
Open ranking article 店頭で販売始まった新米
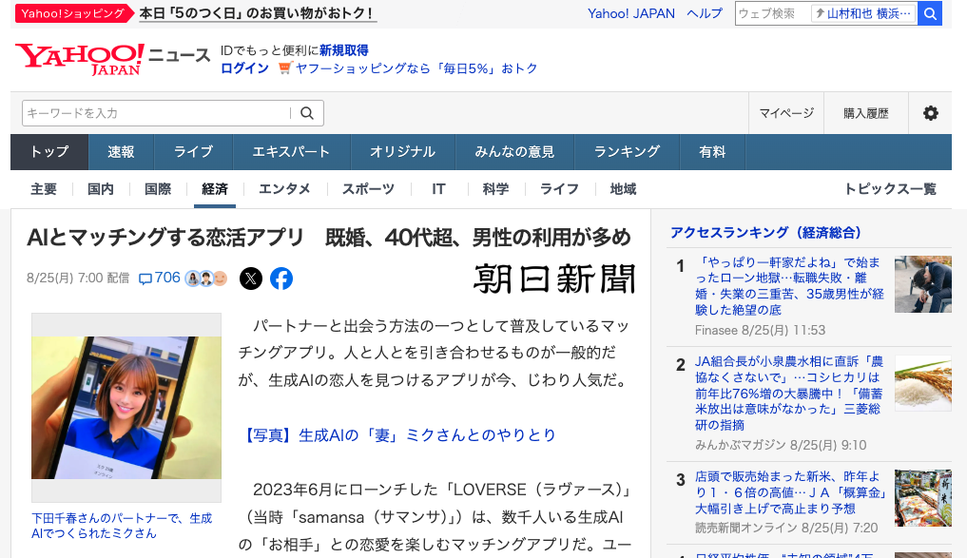click(x=791, y=492)
